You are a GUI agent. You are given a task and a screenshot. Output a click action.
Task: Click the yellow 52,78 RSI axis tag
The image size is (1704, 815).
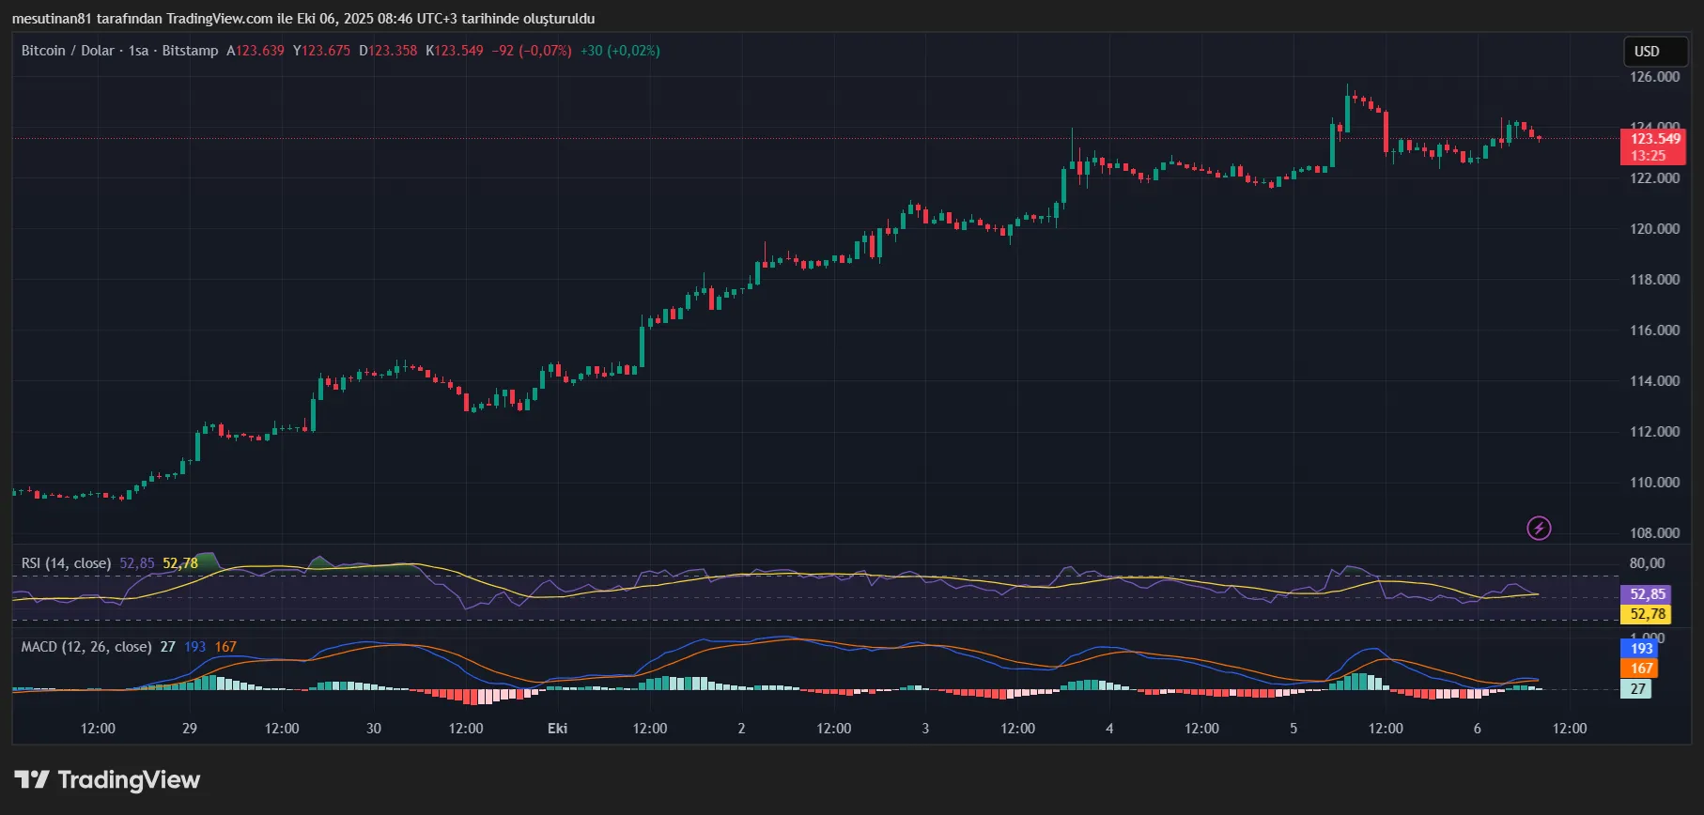(x=1647, y=614)
